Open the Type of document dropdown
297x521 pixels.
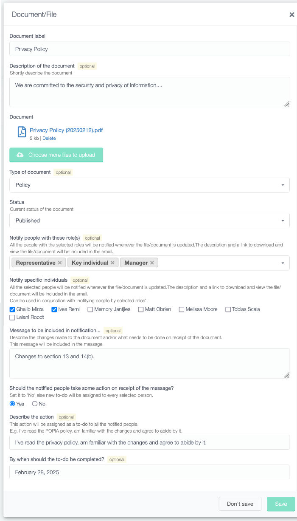(149, 185)
